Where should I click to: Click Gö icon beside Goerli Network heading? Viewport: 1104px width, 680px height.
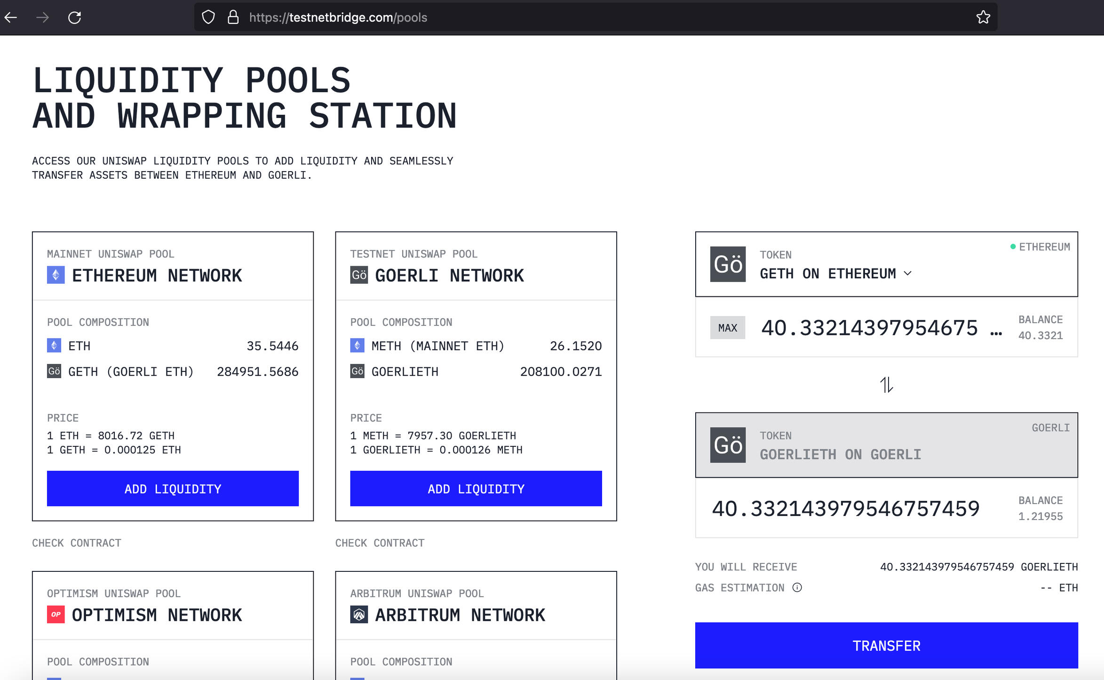click(359, 275)
